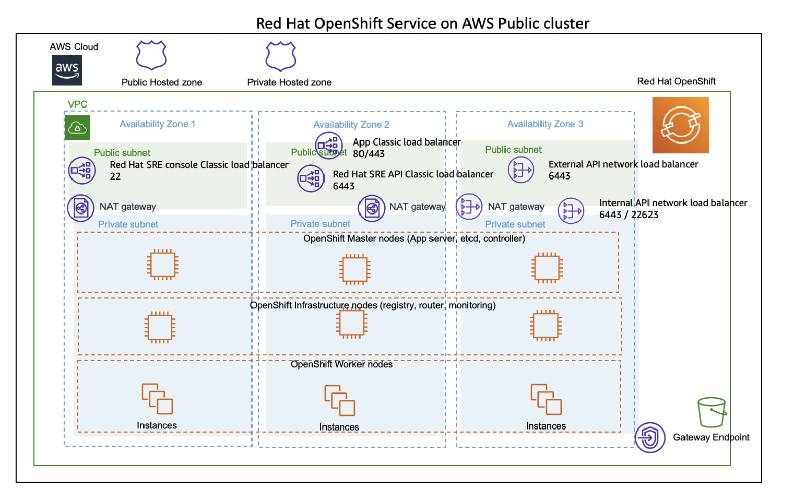Click the Private Hosted zone label
The image size is (793, 500).
tap(289, 82)
